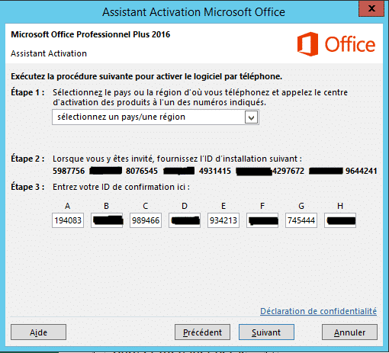Click confirmation ID field G
389x353 pixels.
click(301, 220)
